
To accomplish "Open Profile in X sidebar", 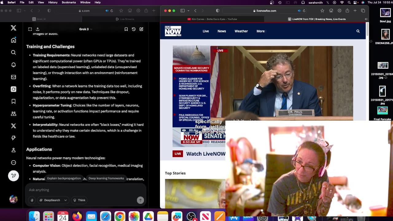I will click(x=14, y=150).
